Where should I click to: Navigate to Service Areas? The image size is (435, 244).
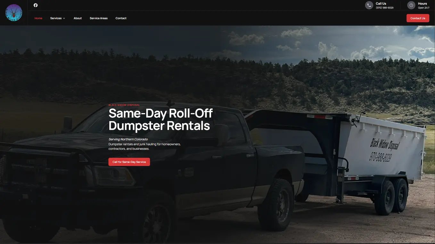click(x=99, y=18)
